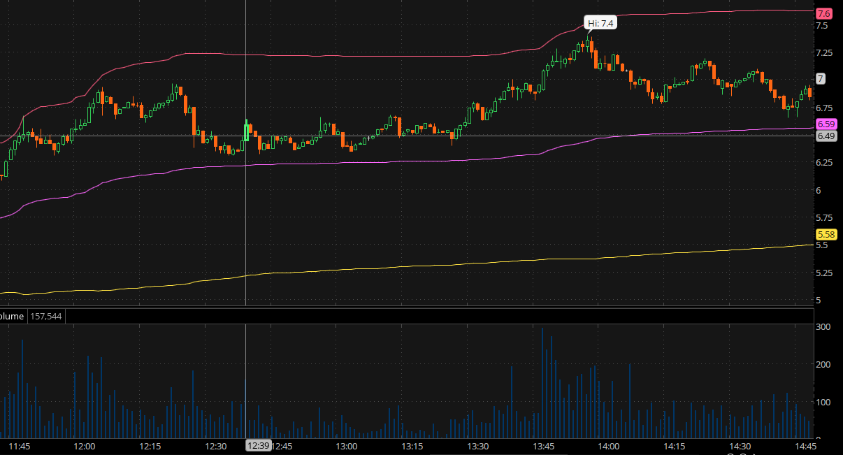Click the 14:45 time axis label

coord(806,446)
